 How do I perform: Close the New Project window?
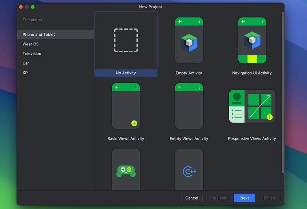click(x=21, y=7)
